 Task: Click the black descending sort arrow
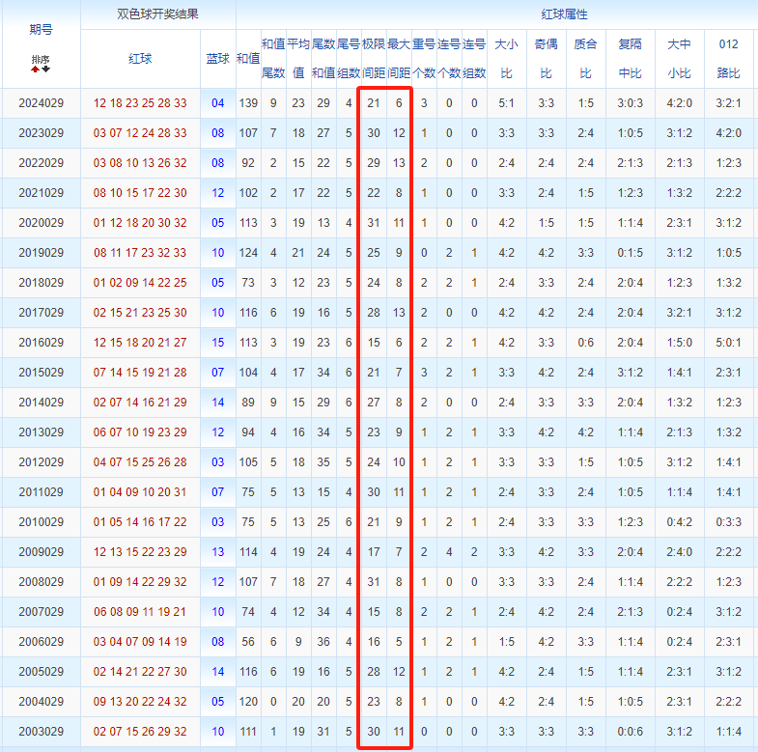tap(45, 70)
